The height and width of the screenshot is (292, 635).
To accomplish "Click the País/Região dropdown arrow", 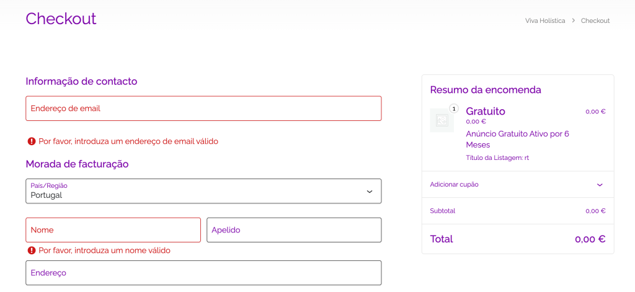I will (370, 192).
